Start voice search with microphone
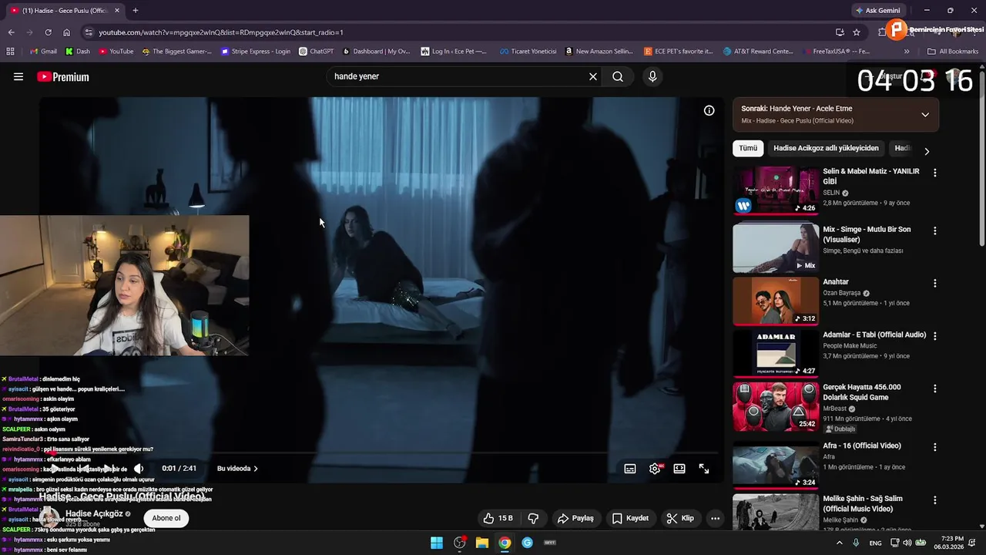The width and height of the screenshot is (986, 555). pos(652,76)
